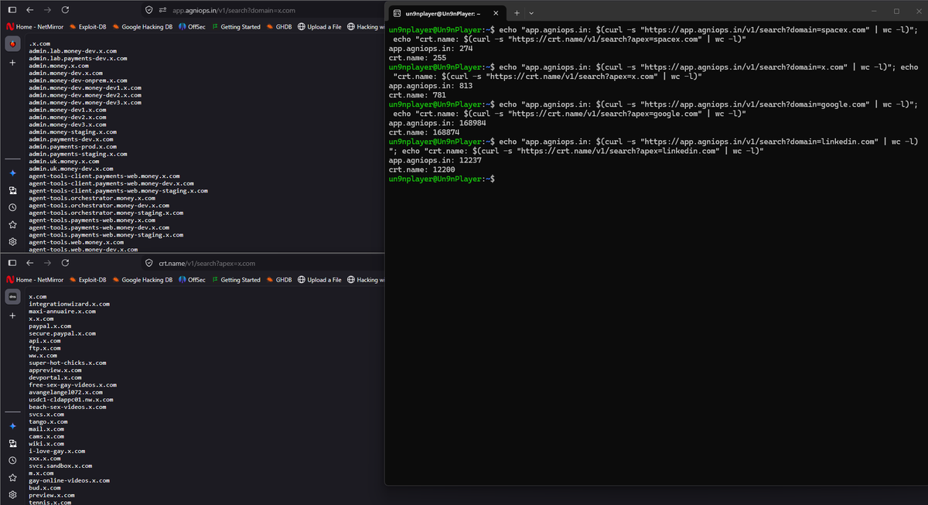Click the terminal output line app.agniops.in: 813
The height and width of the screenshot is (505, 928).
pos(432,86)
